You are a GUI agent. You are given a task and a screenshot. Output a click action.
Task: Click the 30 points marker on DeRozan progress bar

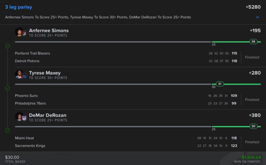(254, 126)
